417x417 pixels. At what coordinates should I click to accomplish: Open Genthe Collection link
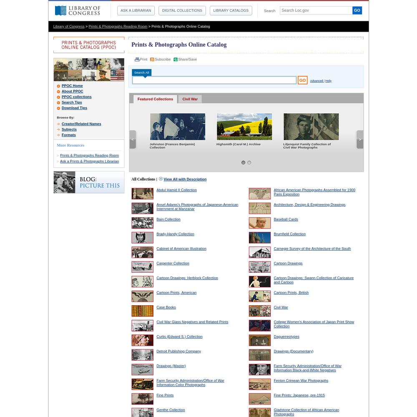coord(171,410)
